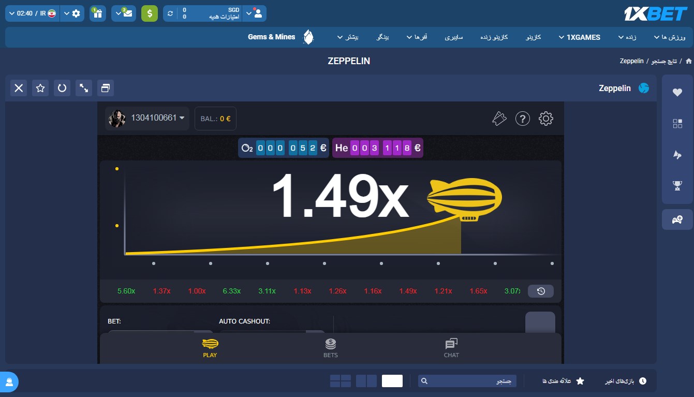Click the home icon in breadcrumb
Viewport: 694px width, 397px height.
tap(688, 61)
